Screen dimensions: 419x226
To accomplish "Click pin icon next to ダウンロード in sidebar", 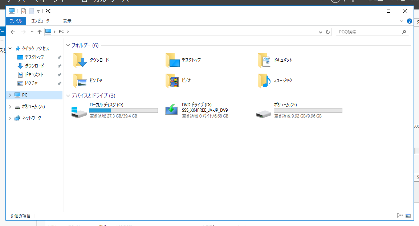I will pos(59,66).
